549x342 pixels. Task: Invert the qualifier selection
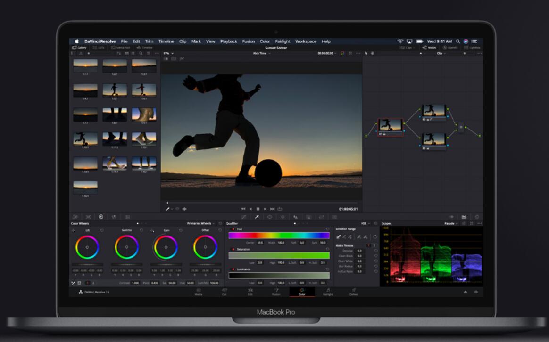(x=375, y=237)
